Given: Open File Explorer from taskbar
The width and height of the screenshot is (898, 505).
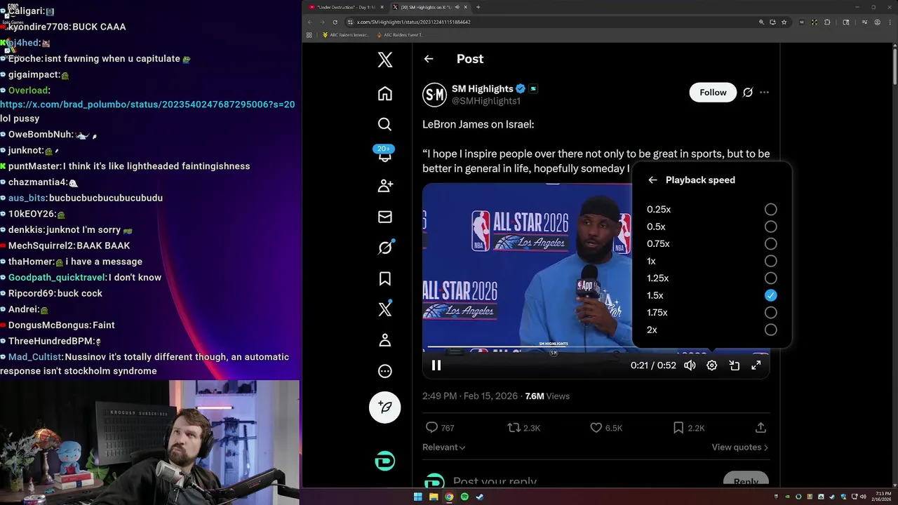Looking at the screenshot, I should (x=434, y=497).
